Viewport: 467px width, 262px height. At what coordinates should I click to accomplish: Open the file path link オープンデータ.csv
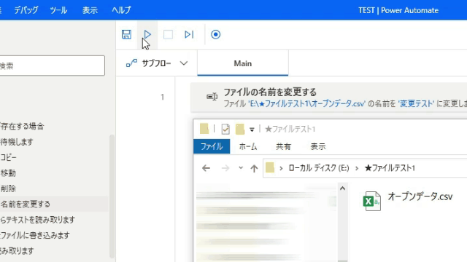(x=306, y=103)
